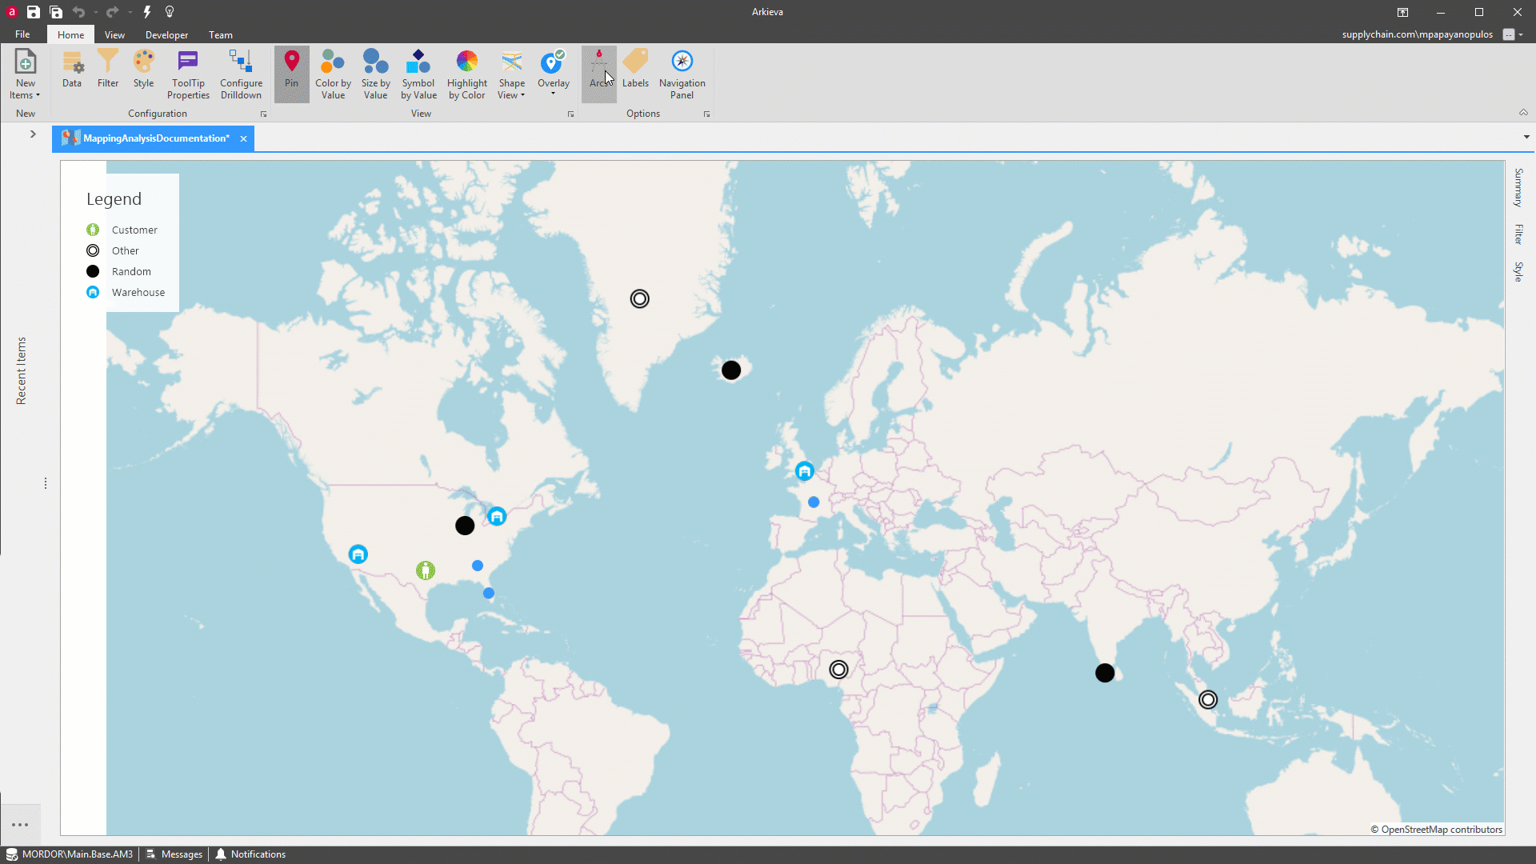Open the Recent Items panel

[22, 370]
